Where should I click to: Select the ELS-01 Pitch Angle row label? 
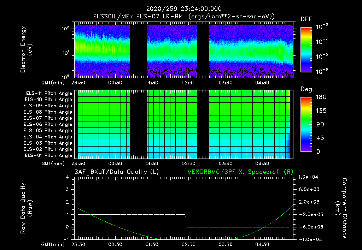tap(48, 155)
